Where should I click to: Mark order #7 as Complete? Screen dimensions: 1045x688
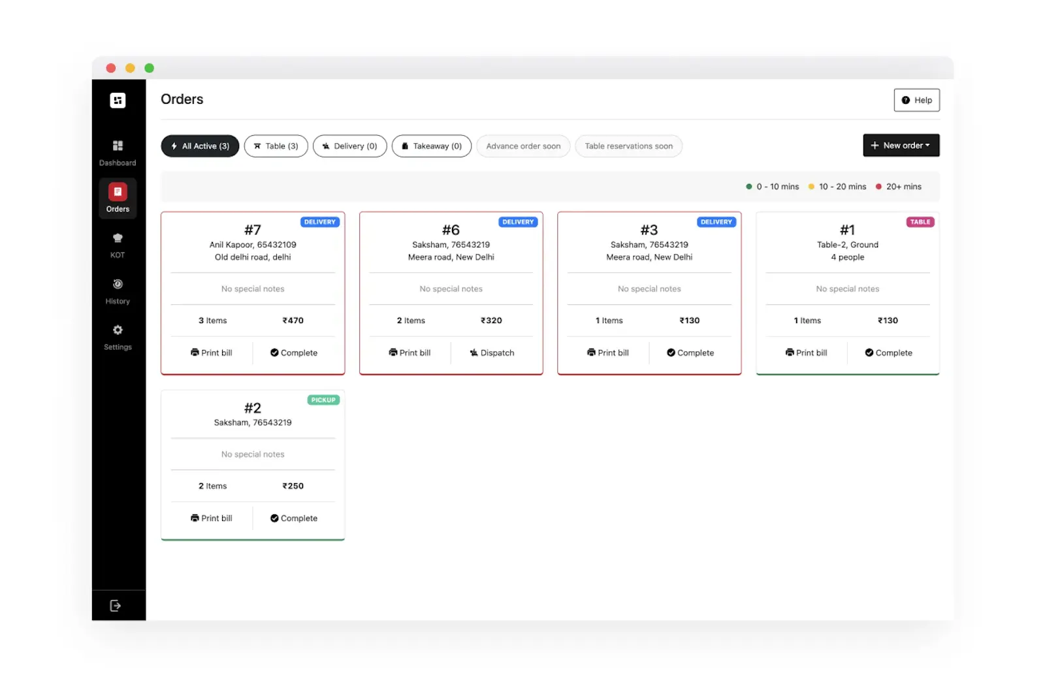pyautogui.click(x=294, y=352)
